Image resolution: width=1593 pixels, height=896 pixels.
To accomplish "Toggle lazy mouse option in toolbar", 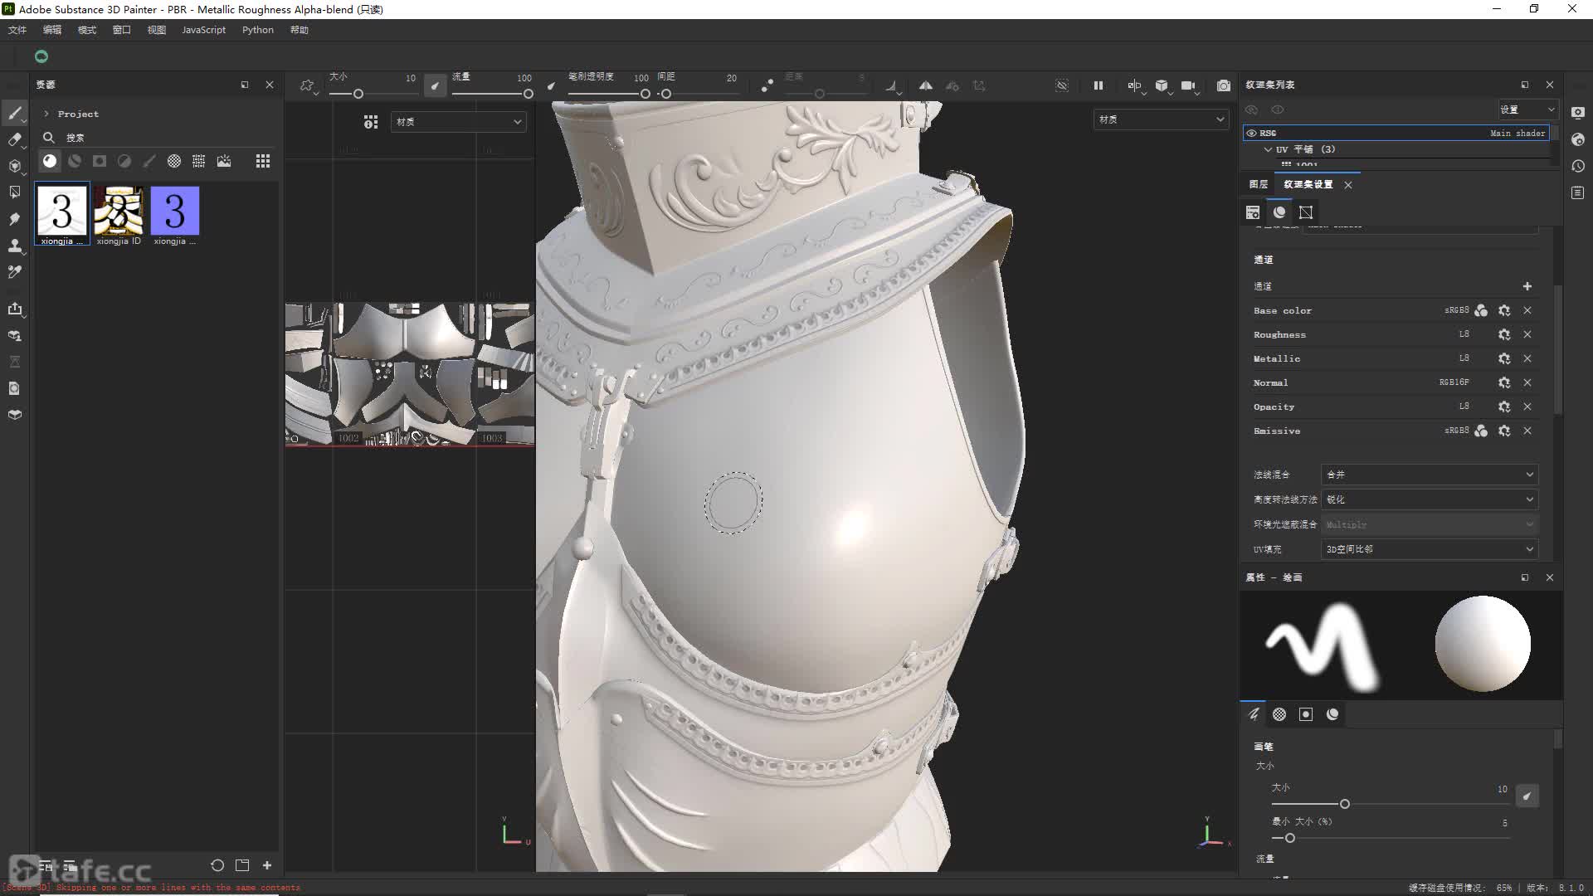I will tap(767, 85).
